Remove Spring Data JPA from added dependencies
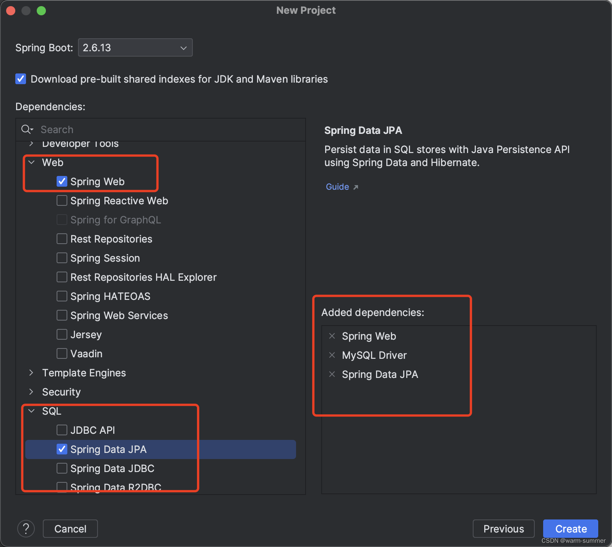612x547 pixels. [x=332, y=374]
